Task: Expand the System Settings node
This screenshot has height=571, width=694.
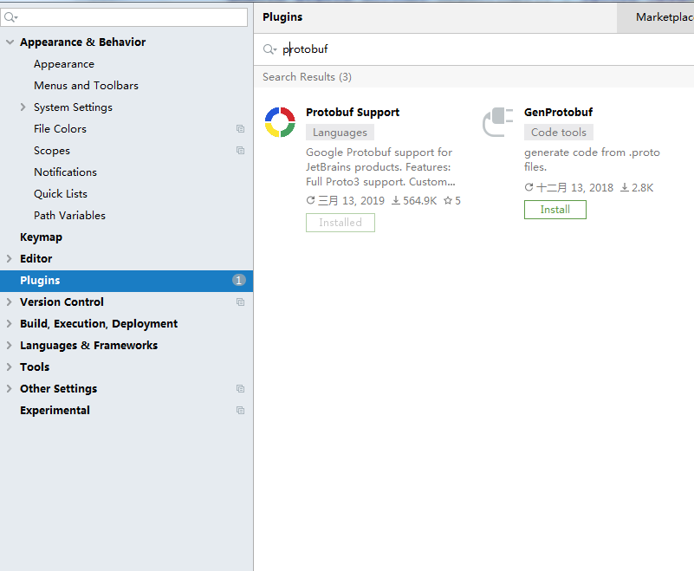Action: (23, 107)
